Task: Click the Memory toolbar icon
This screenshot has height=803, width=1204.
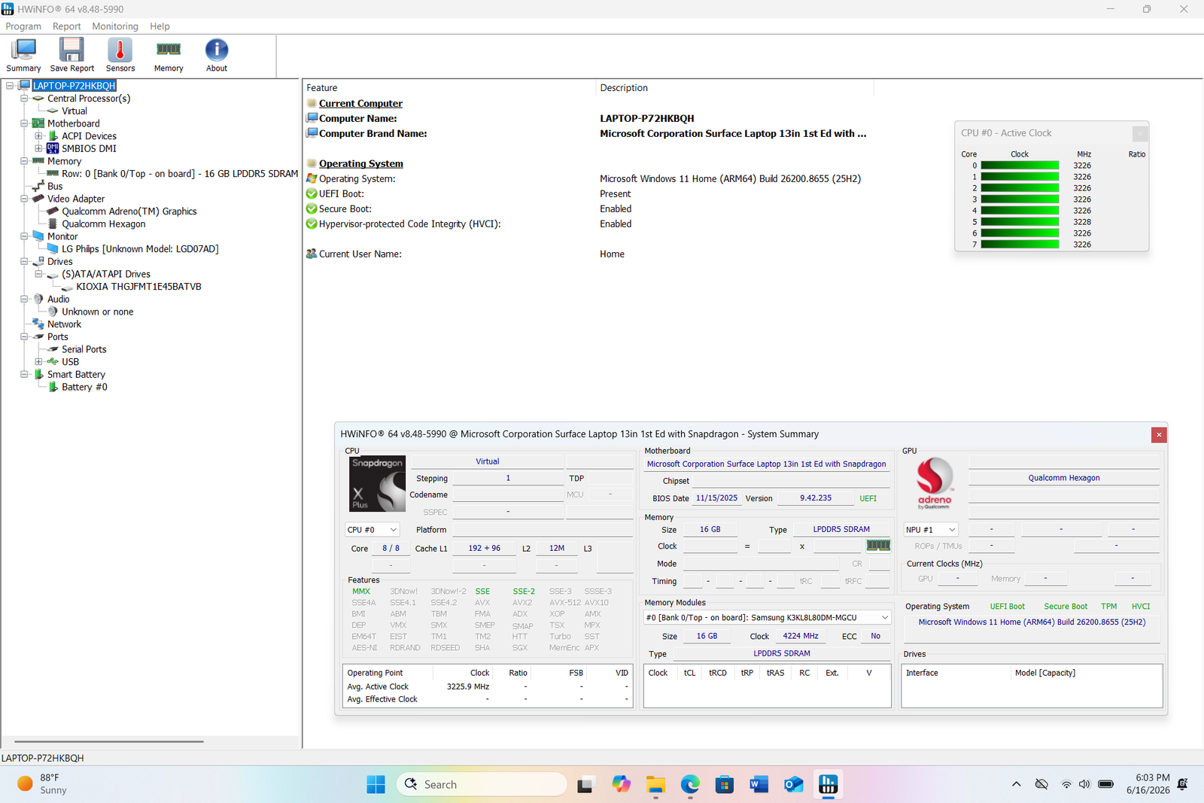Action: (169, 55)
